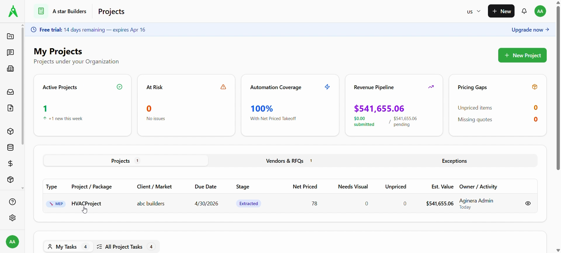Open settings gear in sidebar
The image size is (561, 253).
[12, 218]
